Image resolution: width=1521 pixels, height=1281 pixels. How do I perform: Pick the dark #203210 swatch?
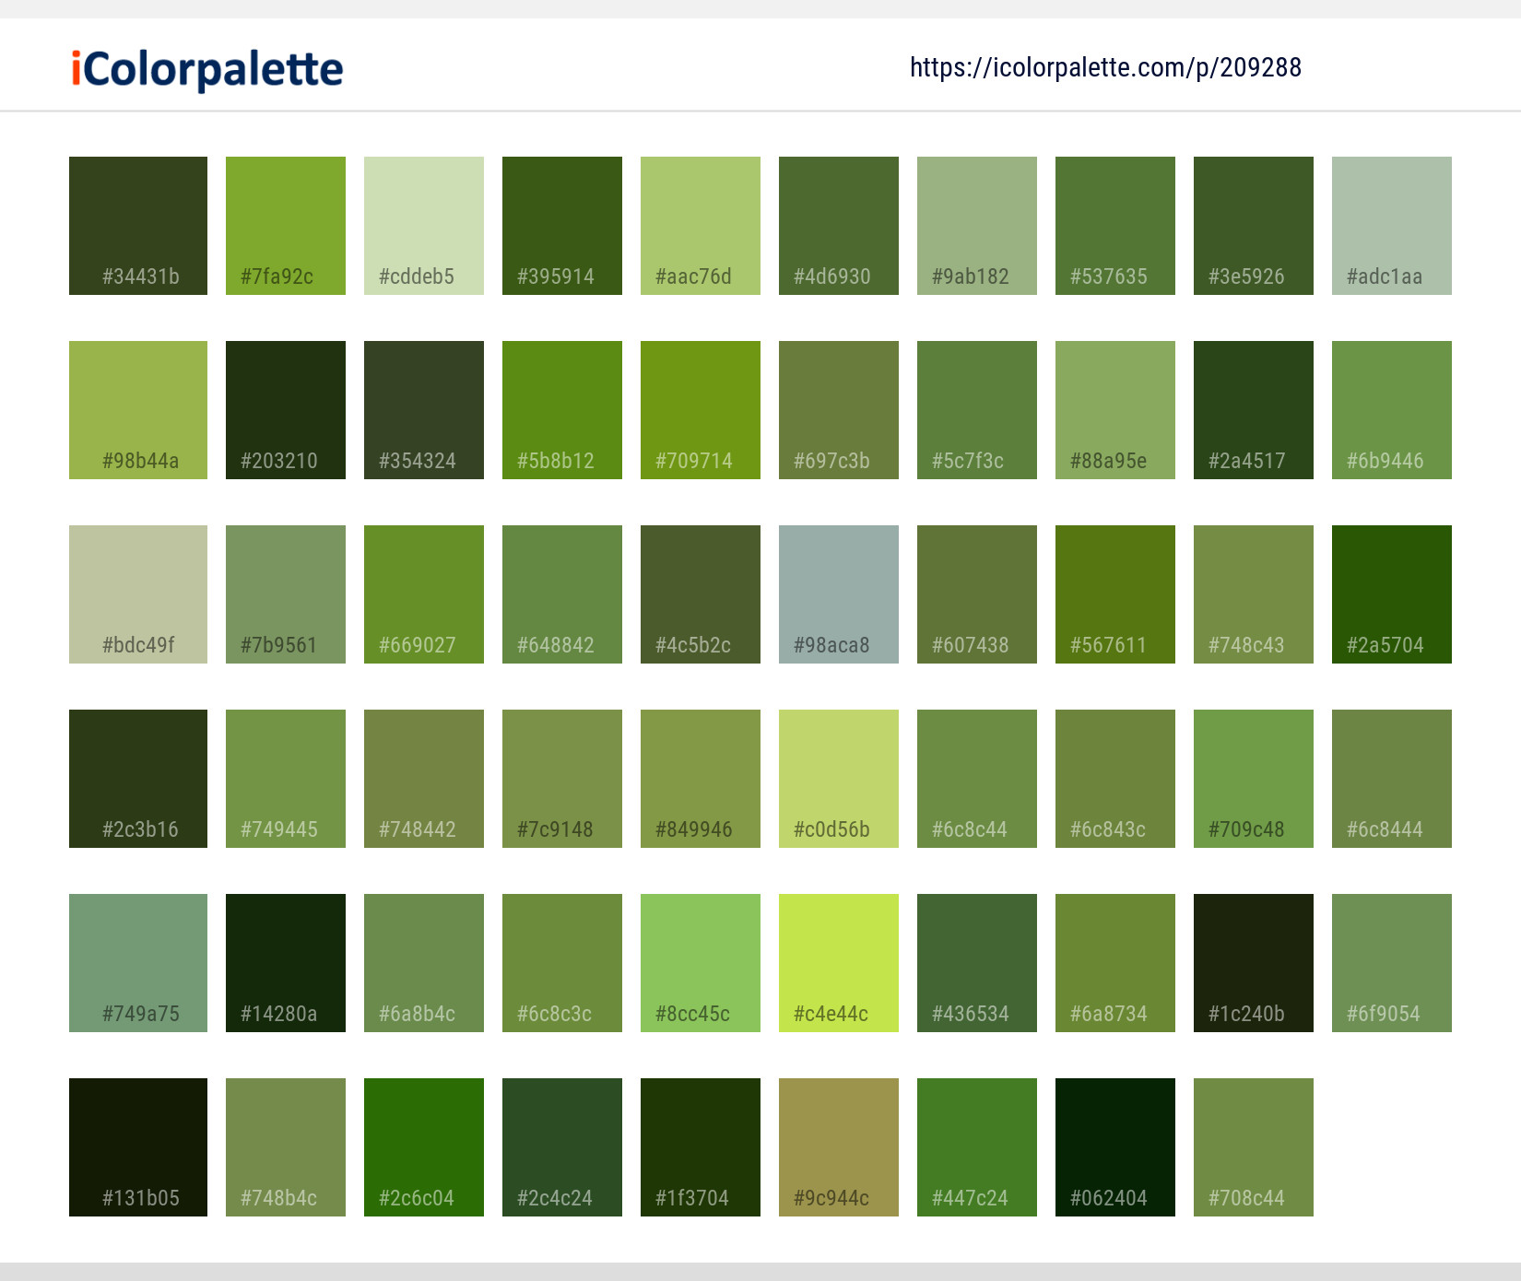point(286,410)
